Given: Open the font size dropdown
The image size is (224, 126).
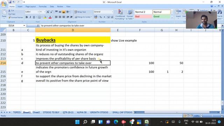Looking at the screenshot, I should click(45, 12).
